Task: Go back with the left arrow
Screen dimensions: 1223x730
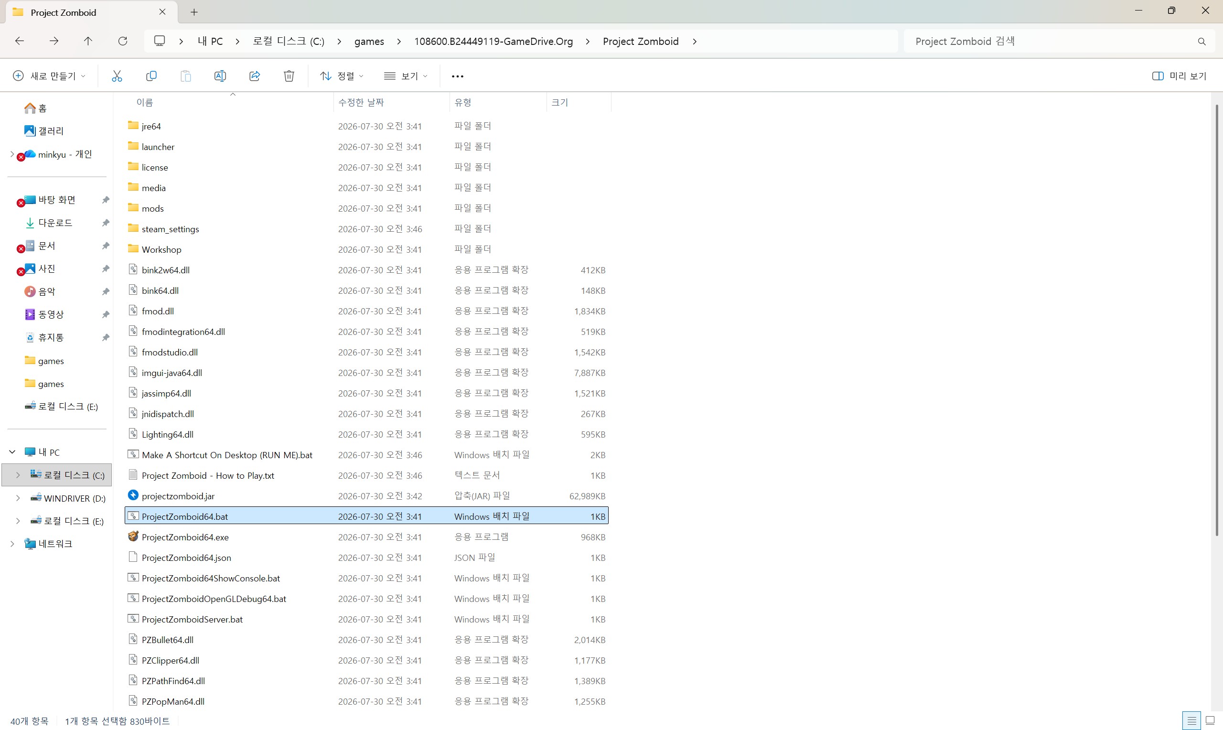Action: pos(20,41)
